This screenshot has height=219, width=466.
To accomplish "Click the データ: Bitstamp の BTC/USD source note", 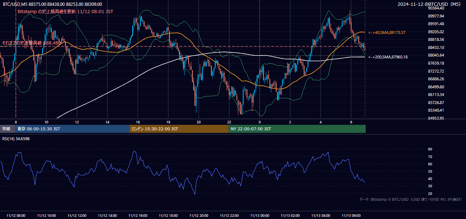I will click(x=411, y=199).
